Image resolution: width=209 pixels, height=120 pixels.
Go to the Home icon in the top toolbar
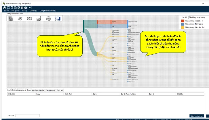click(x=4, y=7)
